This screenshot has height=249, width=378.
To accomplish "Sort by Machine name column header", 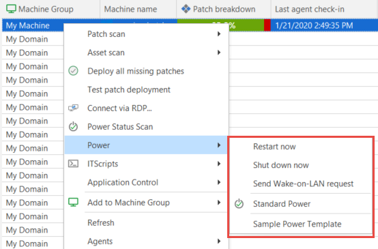I will click(x=138, y=9).
